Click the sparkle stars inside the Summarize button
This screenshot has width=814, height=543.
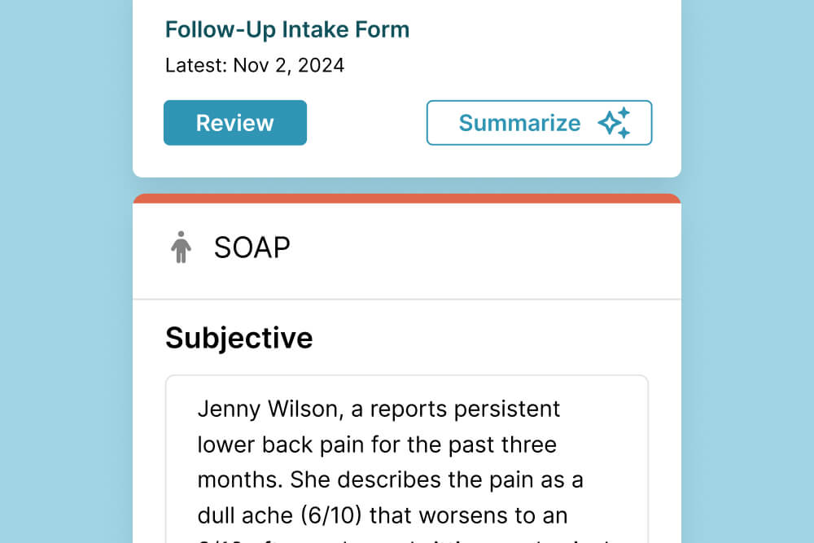[616, 122]
